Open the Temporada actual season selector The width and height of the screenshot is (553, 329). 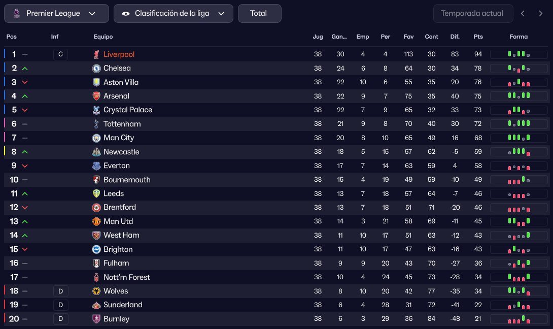pyautogui.click(x=473, y=14)
